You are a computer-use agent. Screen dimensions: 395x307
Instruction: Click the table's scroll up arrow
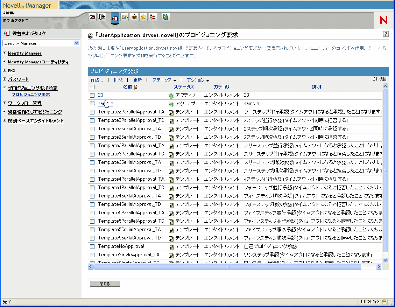(x=385, y=86)
